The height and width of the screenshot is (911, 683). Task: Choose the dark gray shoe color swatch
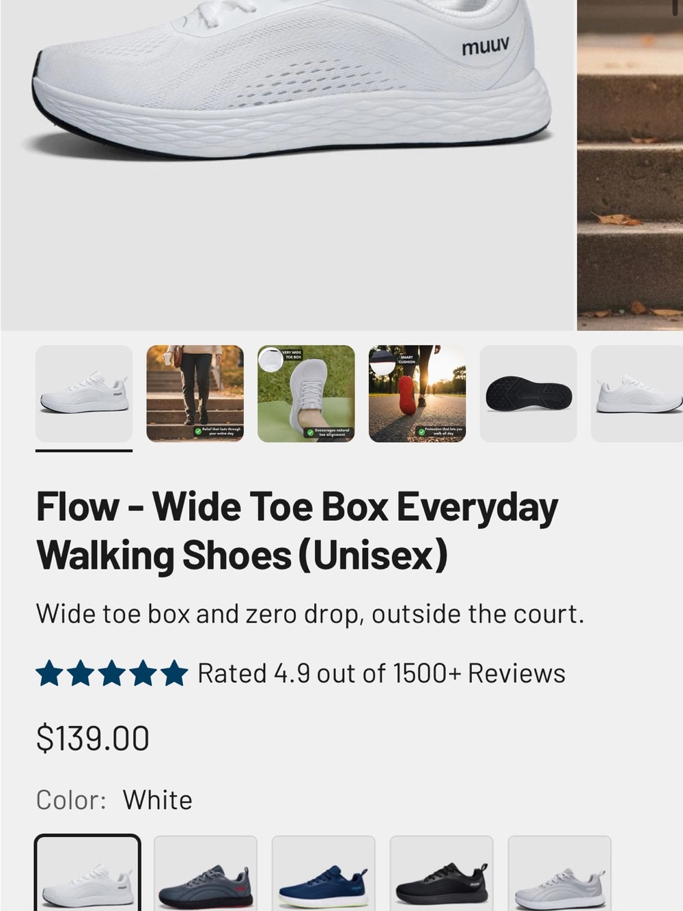[206, 873]
